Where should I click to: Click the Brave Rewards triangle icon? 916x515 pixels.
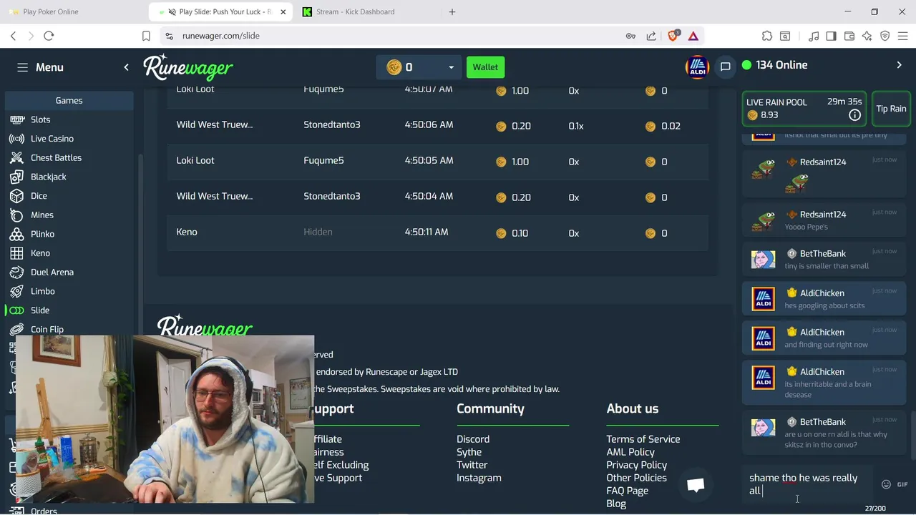693,36
